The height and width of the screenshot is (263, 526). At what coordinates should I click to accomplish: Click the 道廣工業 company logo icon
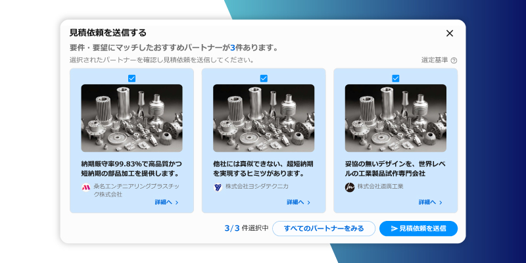350,187
